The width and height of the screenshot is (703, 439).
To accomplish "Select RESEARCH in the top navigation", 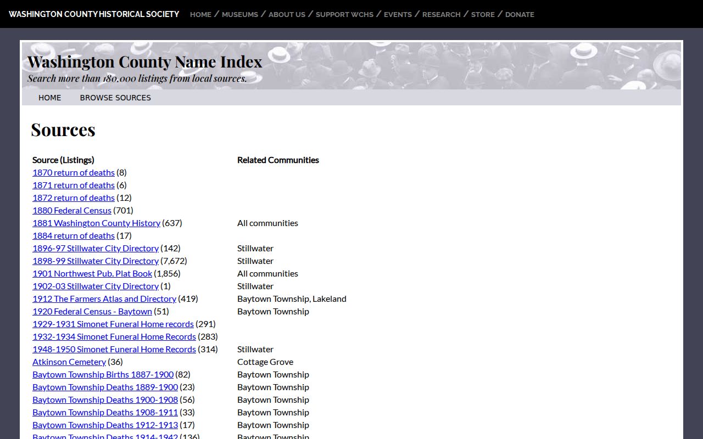I will (441, 14).
